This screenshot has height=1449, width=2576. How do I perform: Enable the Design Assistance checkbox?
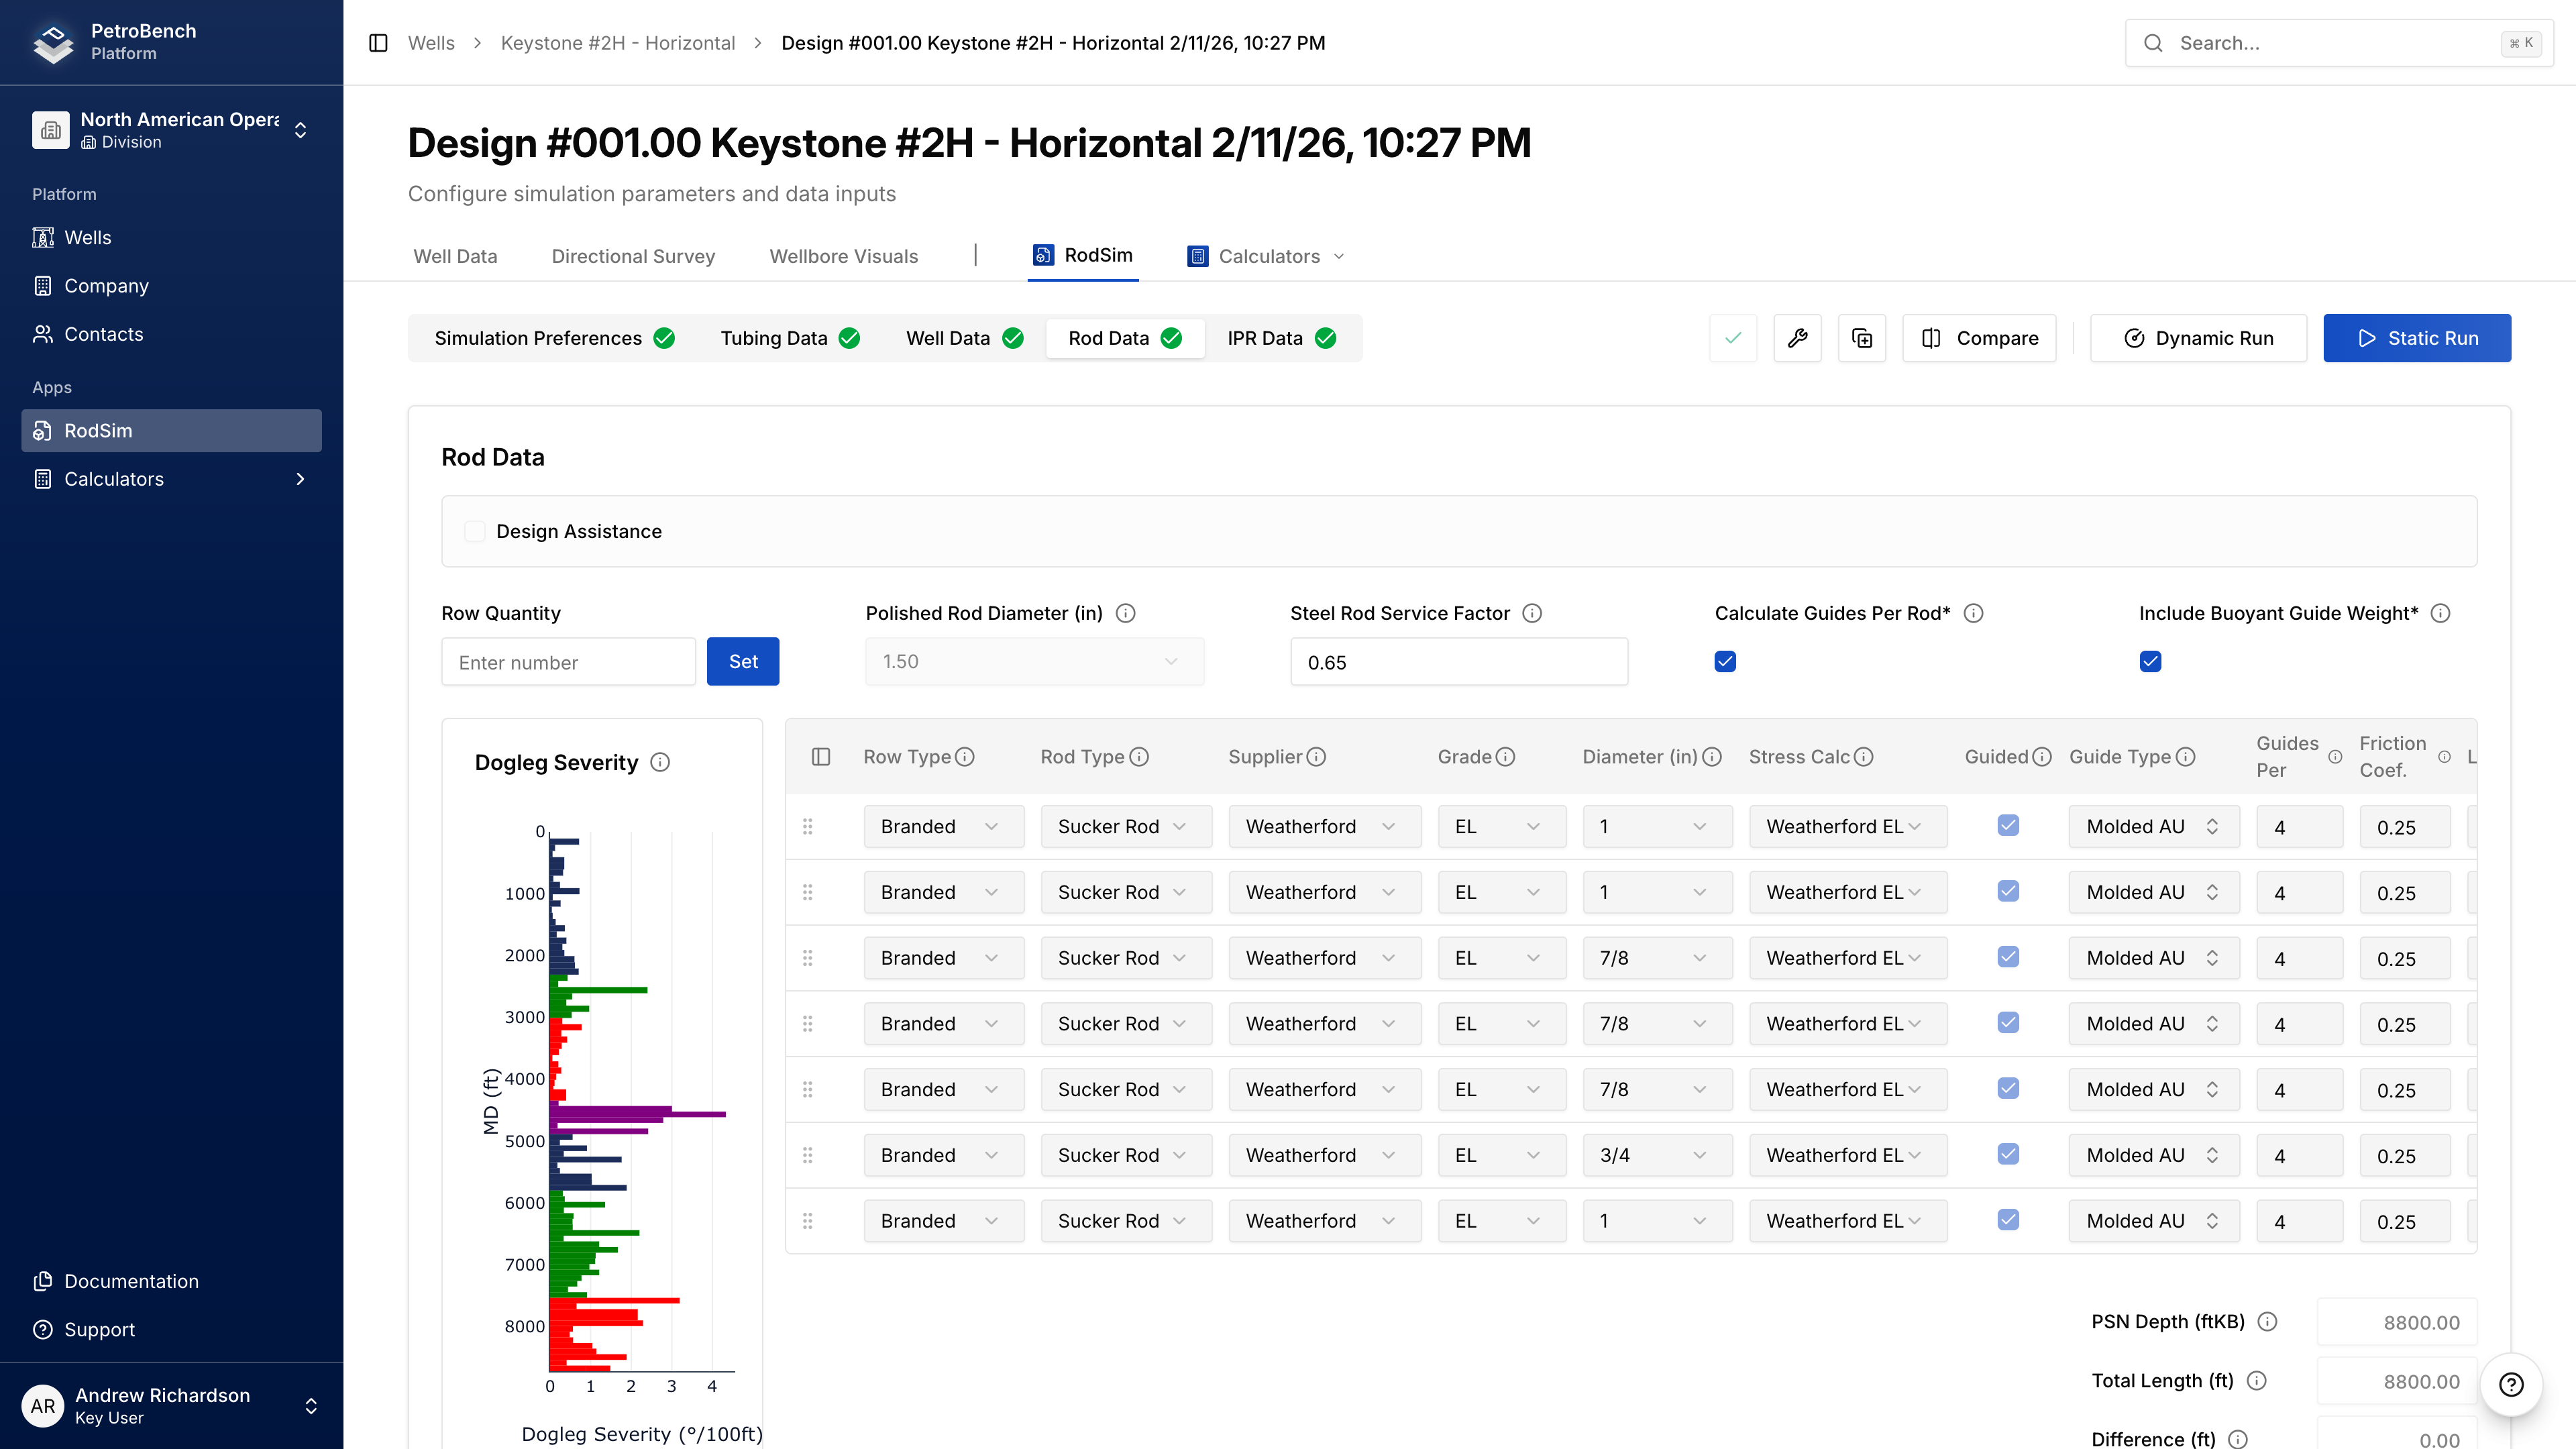[x=475, y=532]
